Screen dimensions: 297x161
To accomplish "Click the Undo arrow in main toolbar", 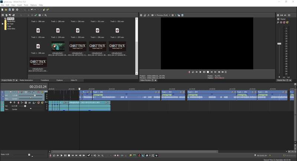I will click(32, 10).
